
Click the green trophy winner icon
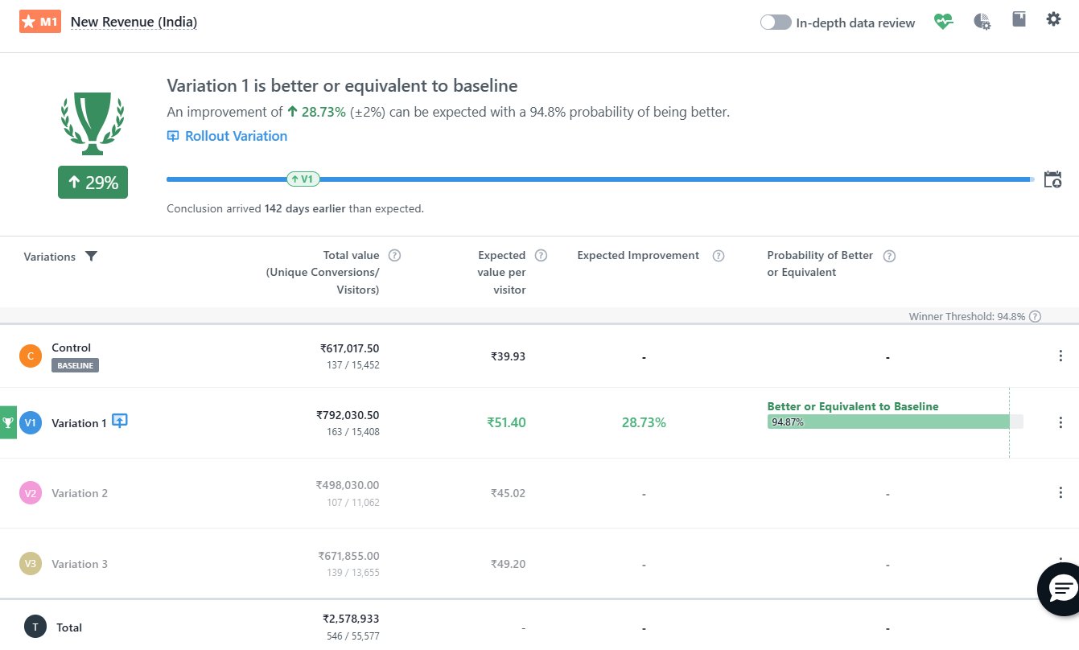pos(93,124)
